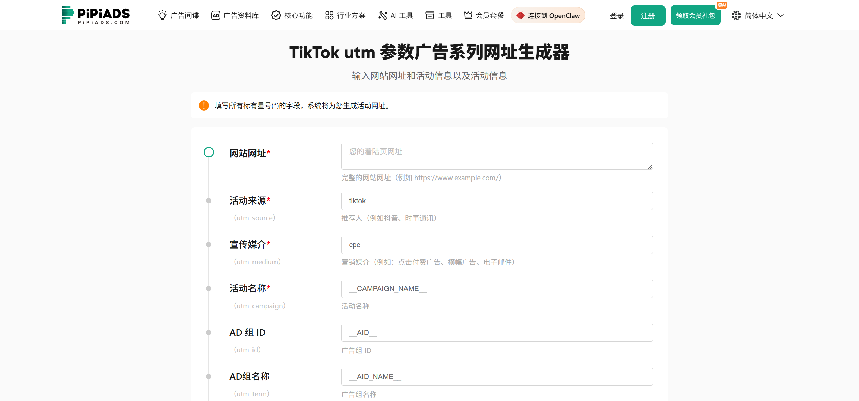Image resolution: width=859 pixels, height=401 pixels.
Task: Open the AI 工具 menu
Action: 396,15
